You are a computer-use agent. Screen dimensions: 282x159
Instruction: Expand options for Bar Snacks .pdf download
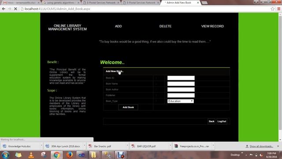[x=127, y=145]
